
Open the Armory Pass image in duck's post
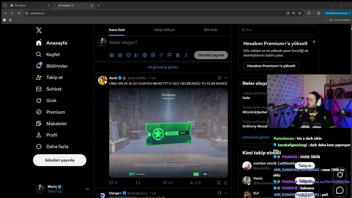tap(168, 133)
